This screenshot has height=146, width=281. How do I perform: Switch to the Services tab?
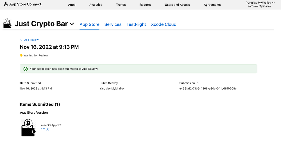pyautogui.click(x=113, y=24)
